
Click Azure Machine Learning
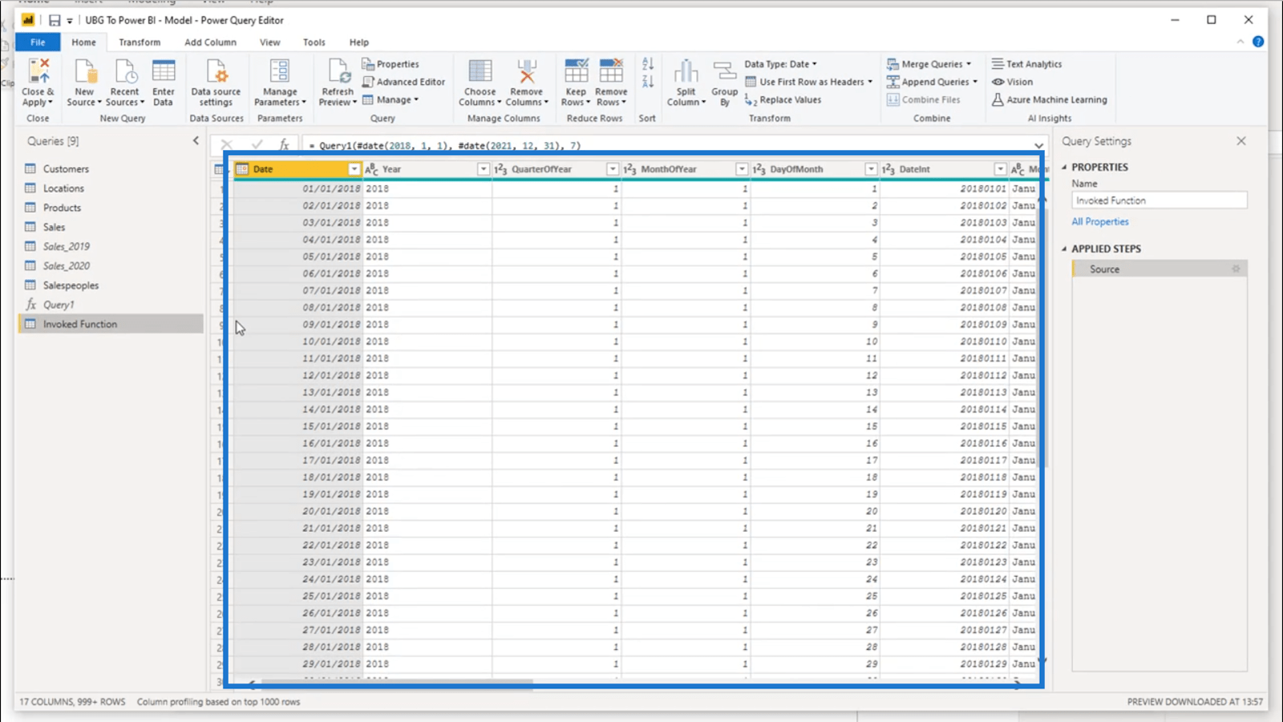1050,100
